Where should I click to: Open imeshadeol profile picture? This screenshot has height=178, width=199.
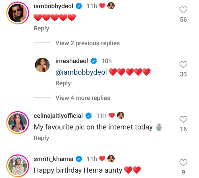[x=42, y=65]
